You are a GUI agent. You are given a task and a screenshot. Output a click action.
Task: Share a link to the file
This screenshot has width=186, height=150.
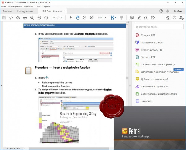167,18
